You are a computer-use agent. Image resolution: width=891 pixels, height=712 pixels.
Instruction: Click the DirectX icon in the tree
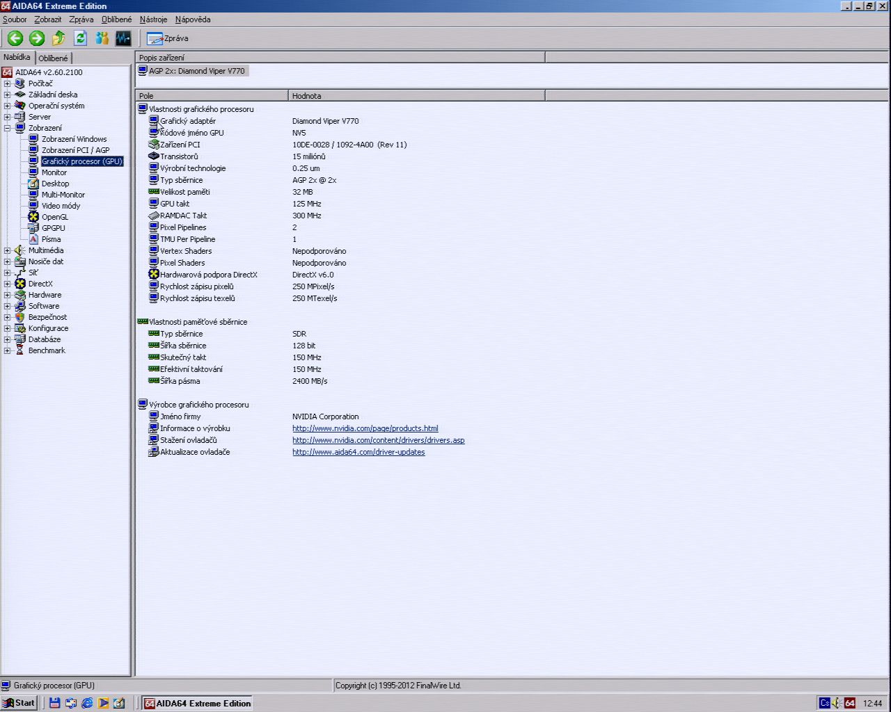[20, 284]
